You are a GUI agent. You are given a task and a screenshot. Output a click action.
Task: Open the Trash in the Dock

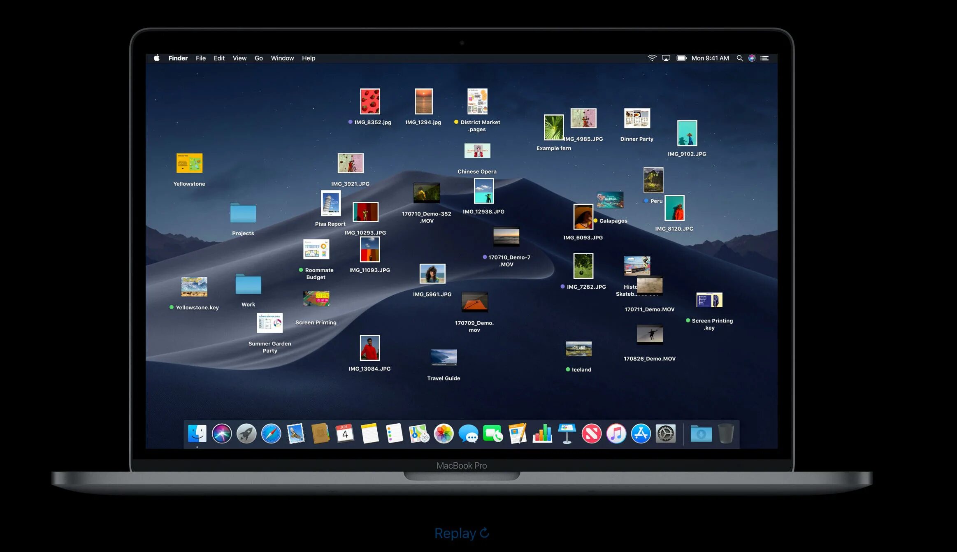pos(726,434)
